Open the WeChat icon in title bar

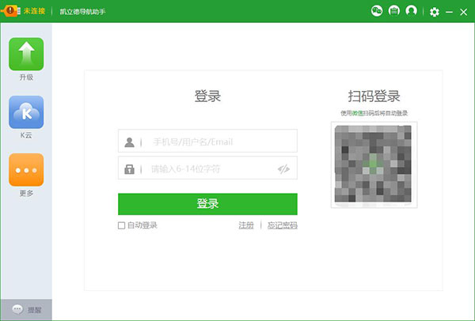tap(377, 11)
